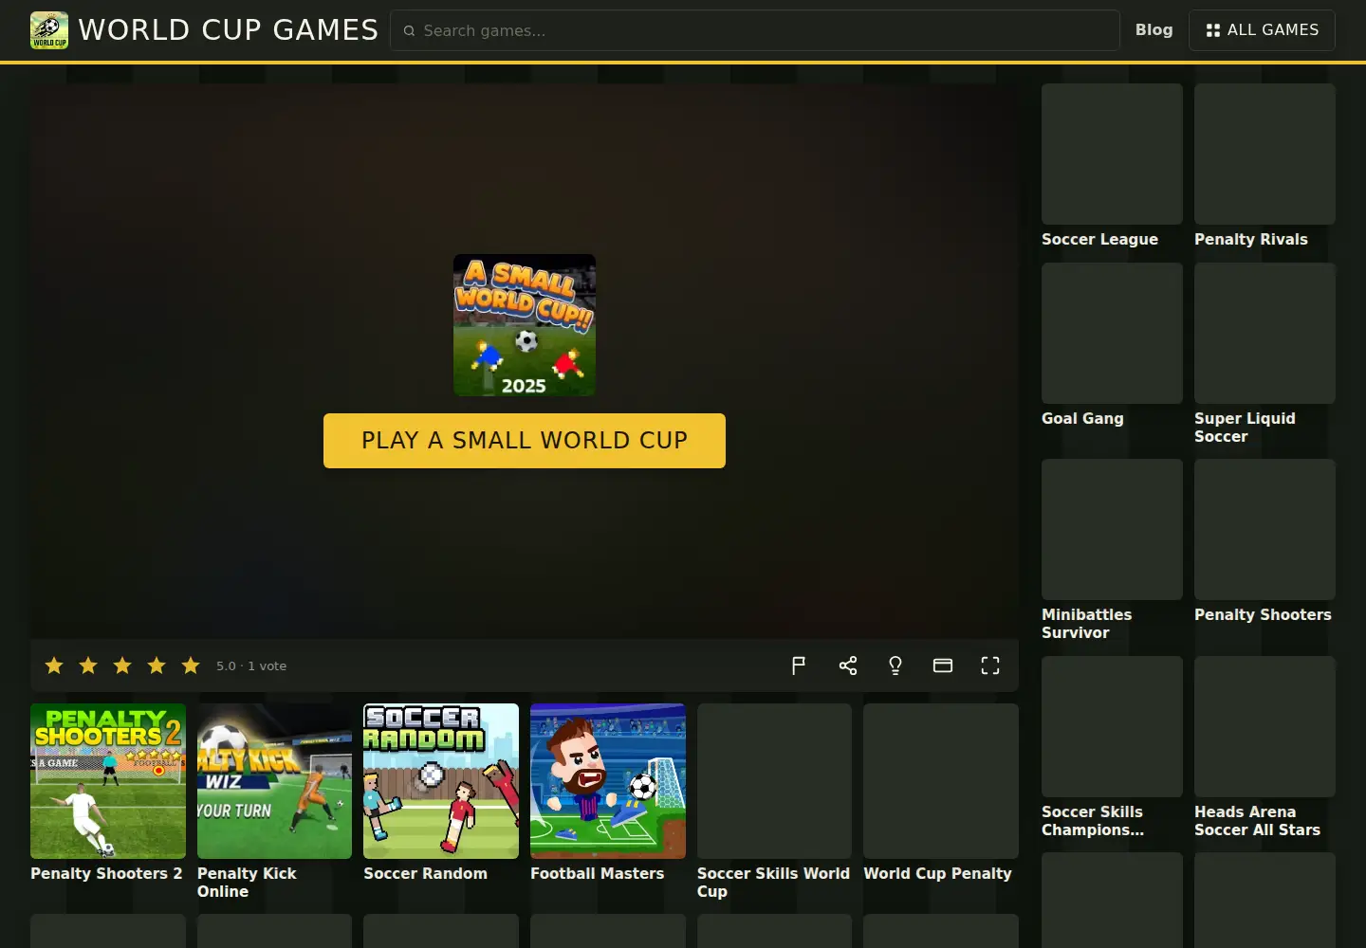Open Penalty Shooters 2 game thumbnail

108,781
